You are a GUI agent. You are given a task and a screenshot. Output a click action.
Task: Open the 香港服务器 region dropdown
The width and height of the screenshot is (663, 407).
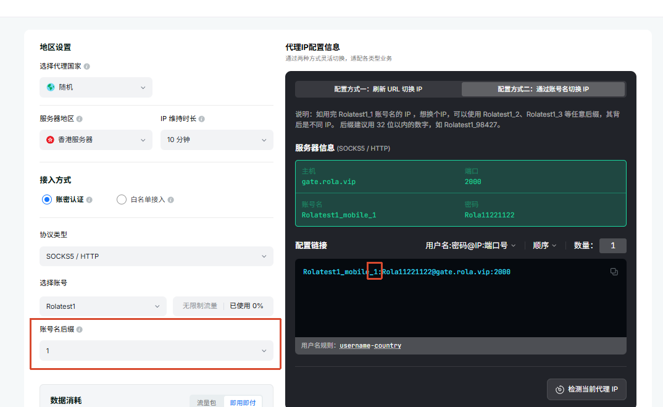tap(96, 140)
